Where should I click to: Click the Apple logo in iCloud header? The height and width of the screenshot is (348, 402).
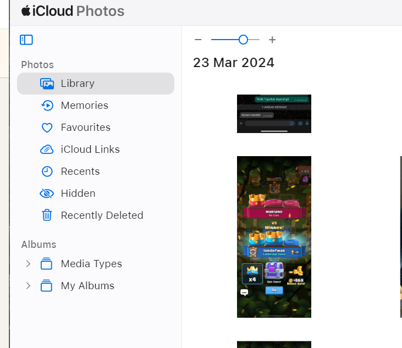point(26,11)
